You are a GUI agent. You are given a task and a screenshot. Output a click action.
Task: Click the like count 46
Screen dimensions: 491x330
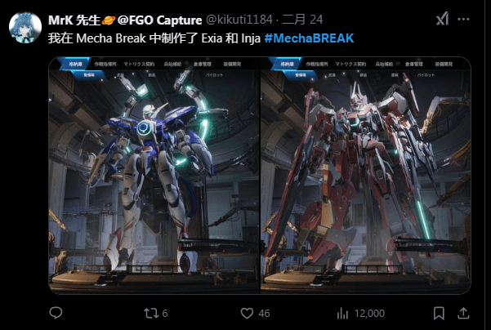pos(264,314)
